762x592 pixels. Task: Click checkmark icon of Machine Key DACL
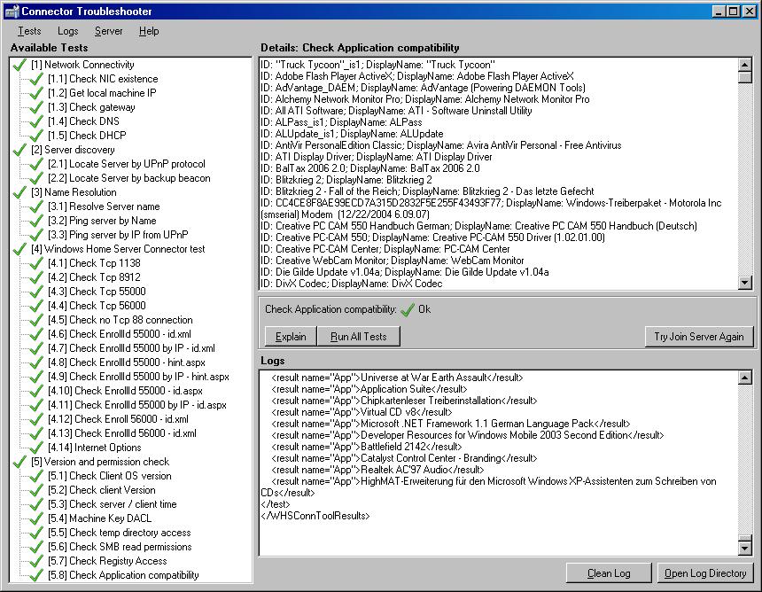click(36, 518)
